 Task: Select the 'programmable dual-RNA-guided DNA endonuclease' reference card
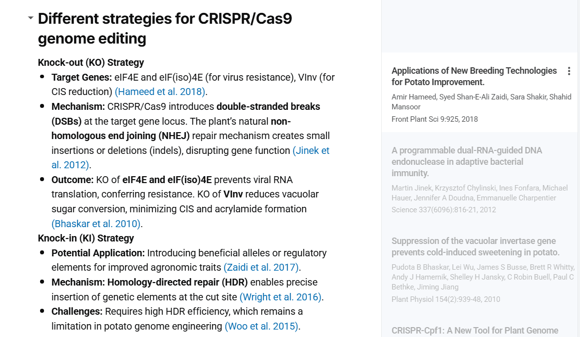(x=467, y=161)
